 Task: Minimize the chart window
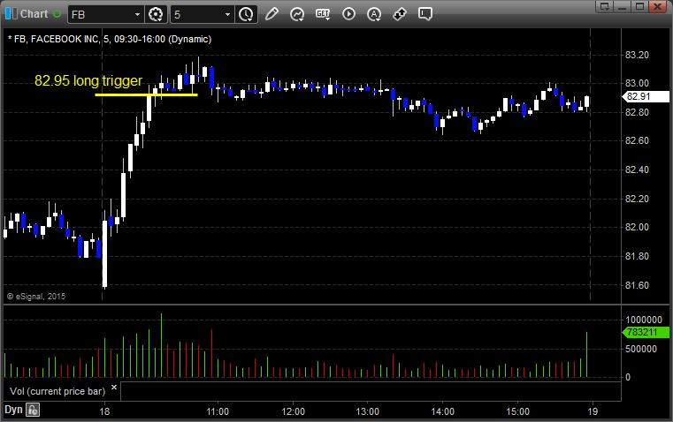(623, 6)
